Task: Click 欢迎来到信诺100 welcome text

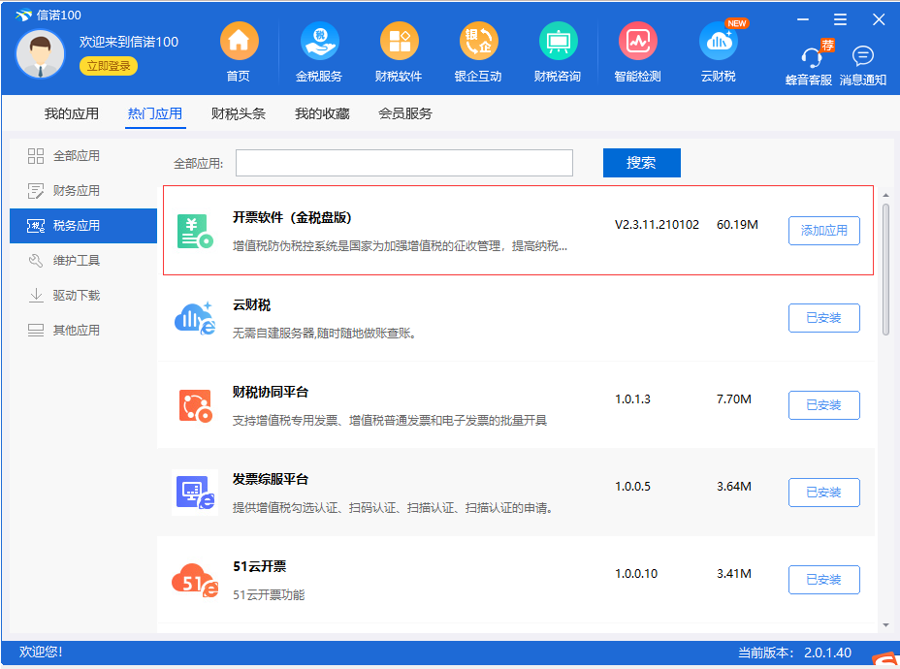Action: click(129, 42)
